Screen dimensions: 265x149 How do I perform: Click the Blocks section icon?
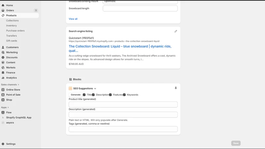point(71,79)
